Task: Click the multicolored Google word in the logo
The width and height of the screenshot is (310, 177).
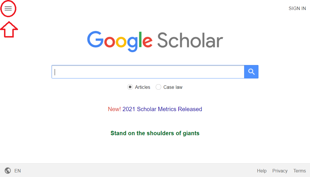Action: [x=120, y=41]
